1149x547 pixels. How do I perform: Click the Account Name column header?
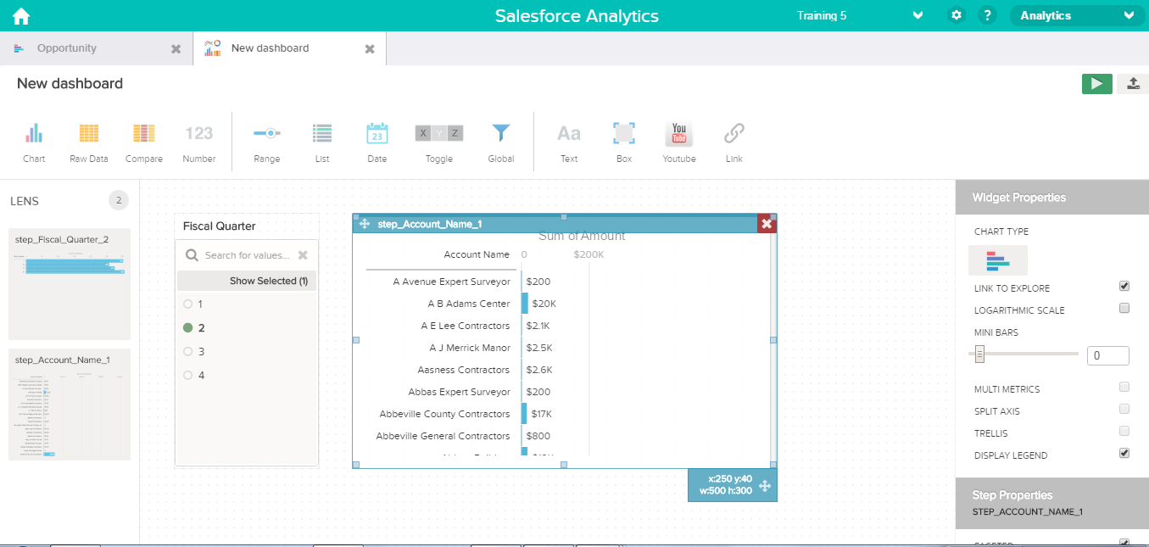click(477, 254)
